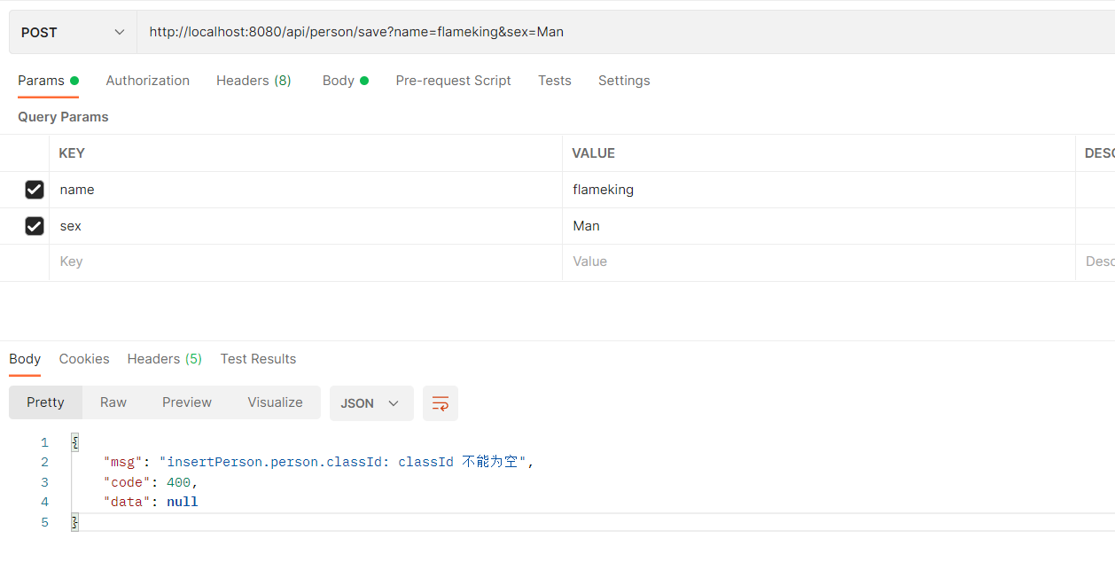The width and height of the screenshot is (1115, 562).
Task: Select the Raw view button
Action: (113, 402)
